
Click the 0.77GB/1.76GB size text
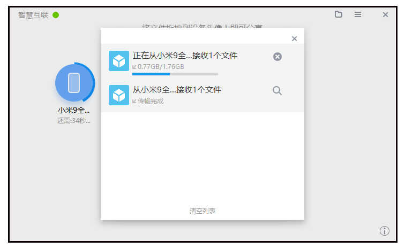[x=161, y=67]
